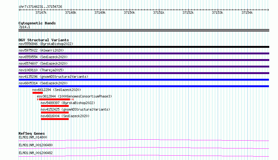278x160 pixels.
Task: Open variant nsv6605314 (Sedlazeck2020) label
Action: (x=43, y=83)
